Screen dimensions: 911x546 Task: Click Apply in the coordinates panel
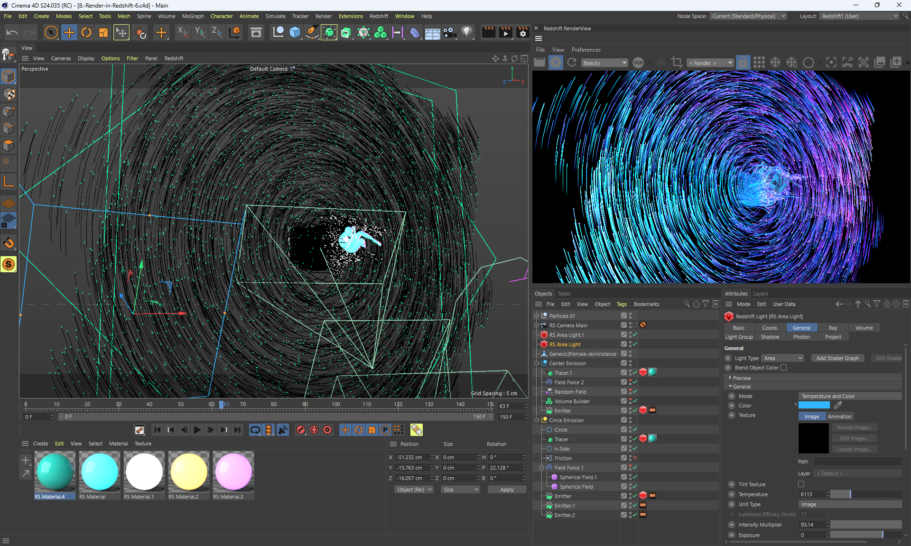click(x=507, y=490)
